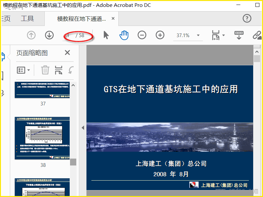Expand the thumbnail options dropdown arrow
This screenshot has height=197, width=263.
pos(29,70)
